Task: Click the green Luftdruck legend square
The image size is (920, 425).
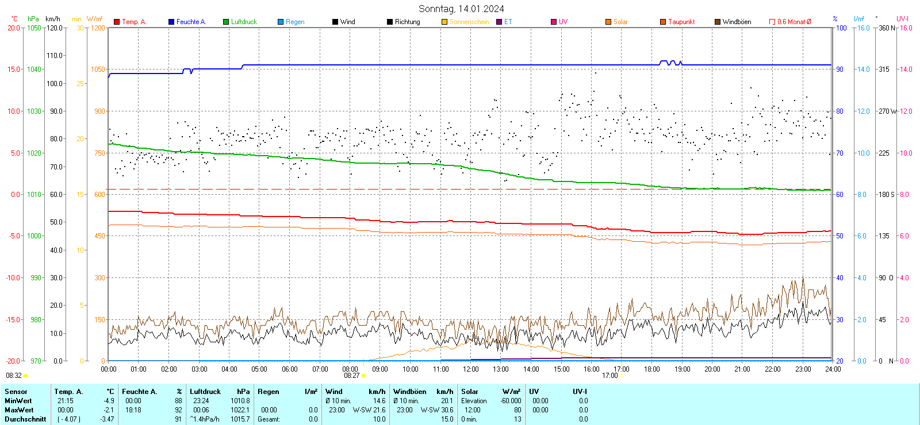Action: 226,22
